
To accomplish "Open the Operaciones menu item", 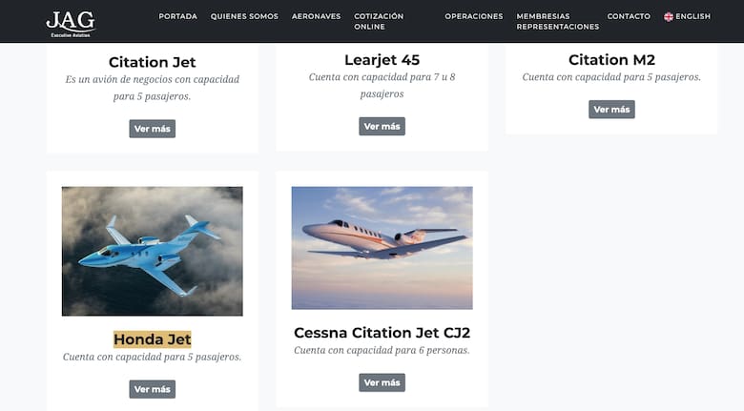I will click(473, 16).
